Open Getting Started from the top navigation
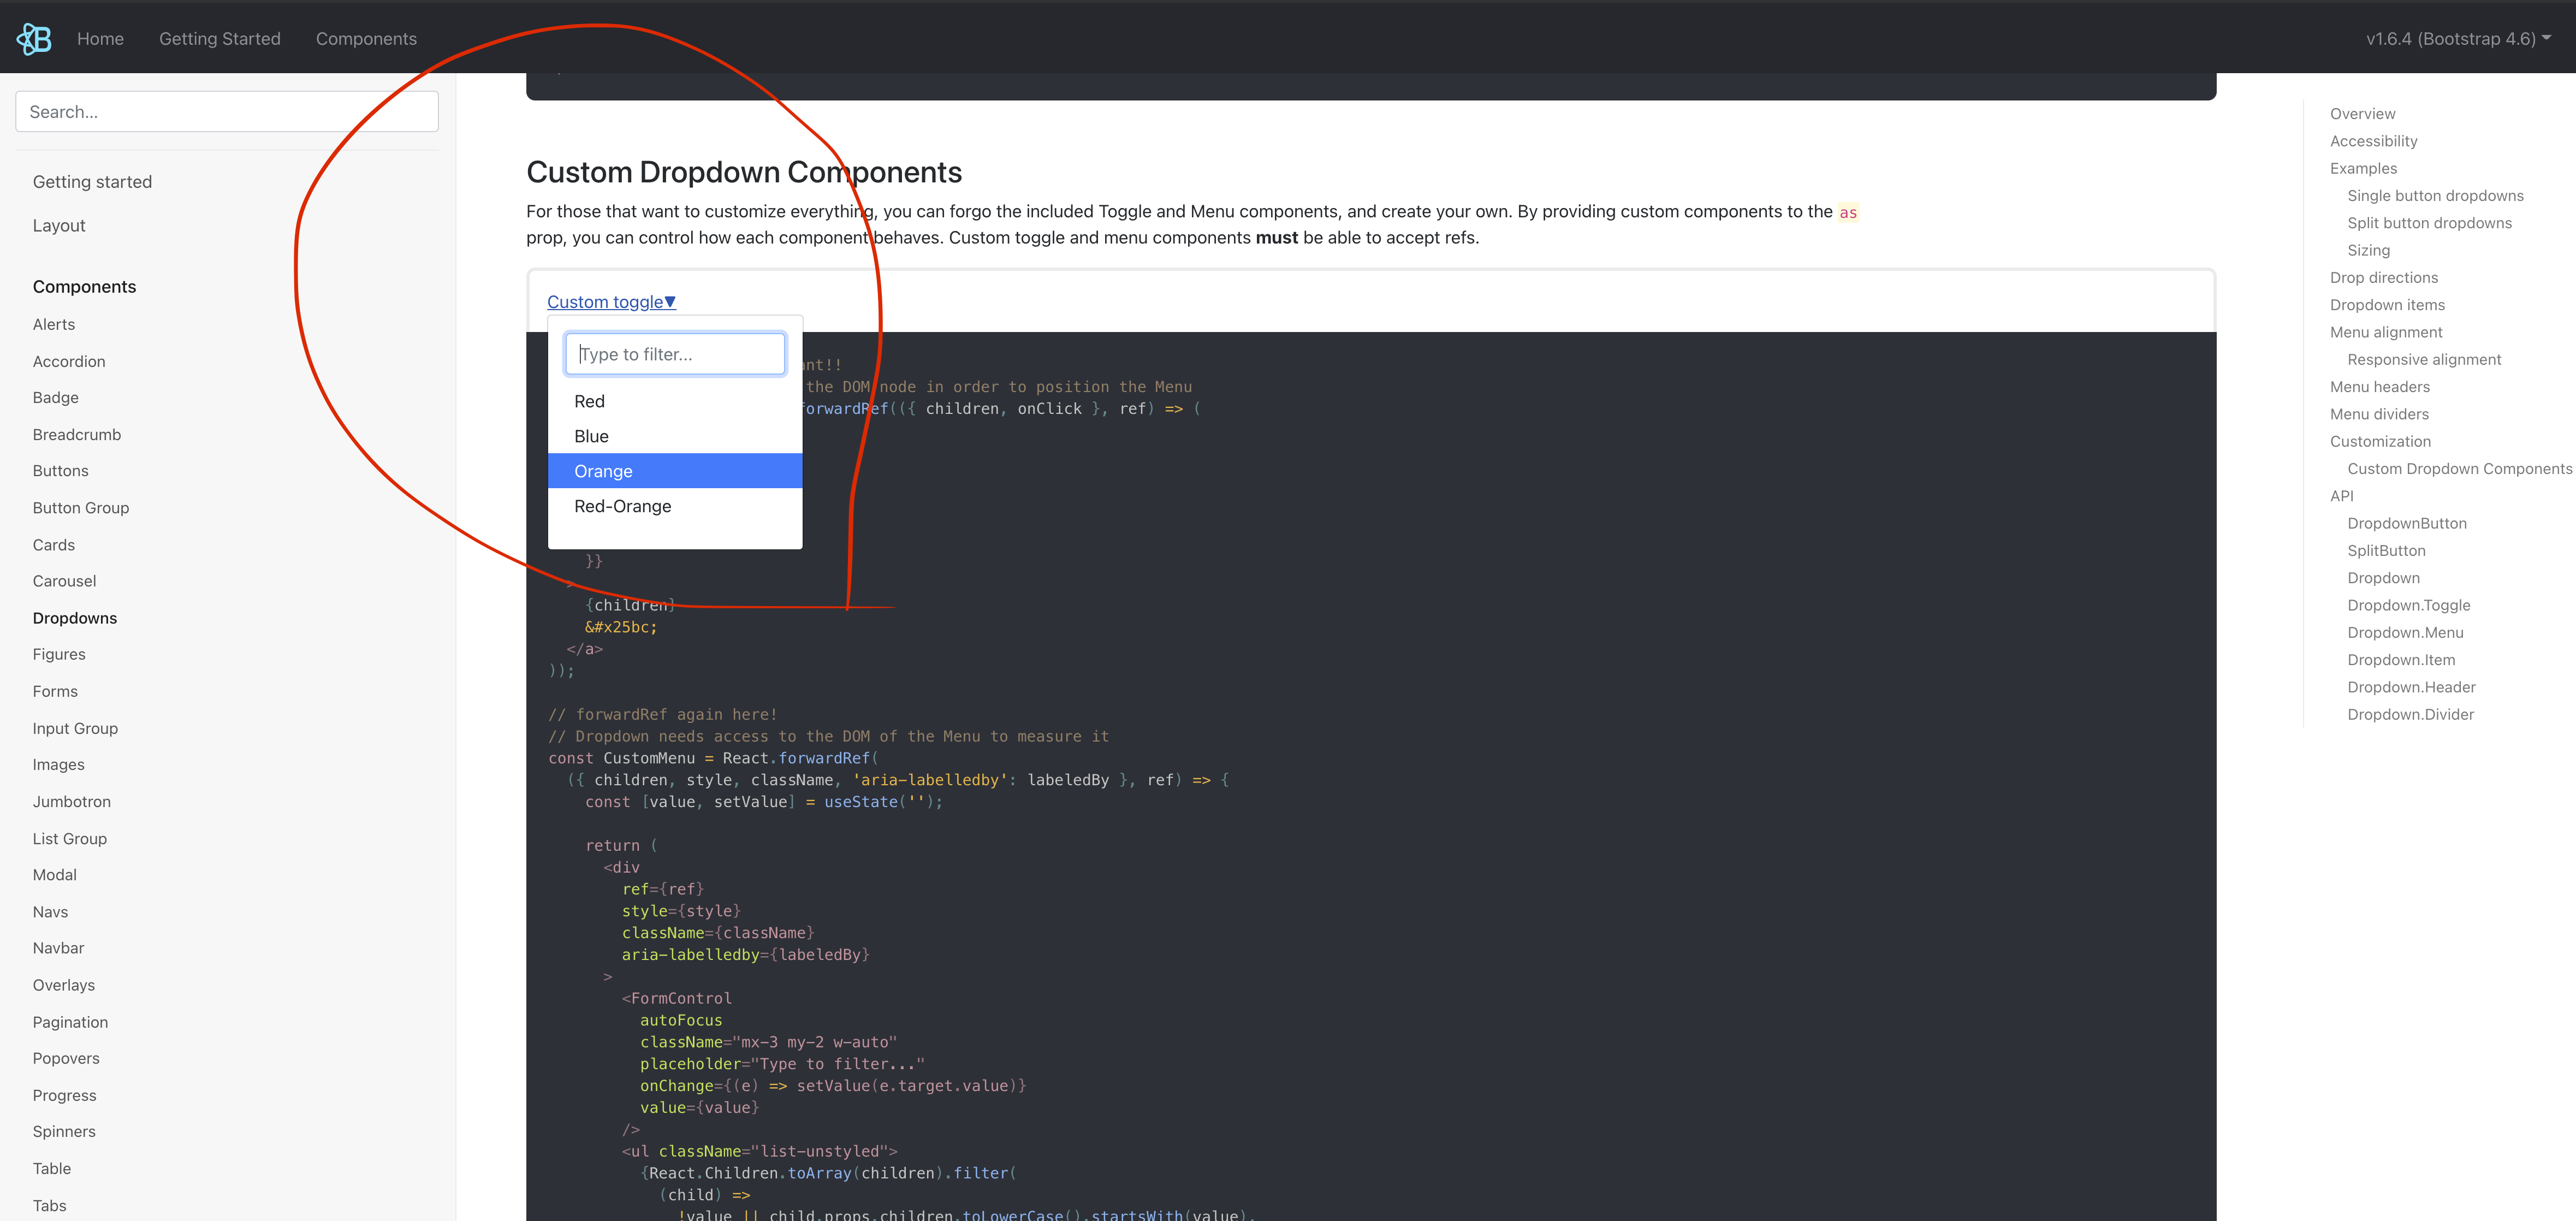2576x1221 pixels. click(x=220, y=39)
